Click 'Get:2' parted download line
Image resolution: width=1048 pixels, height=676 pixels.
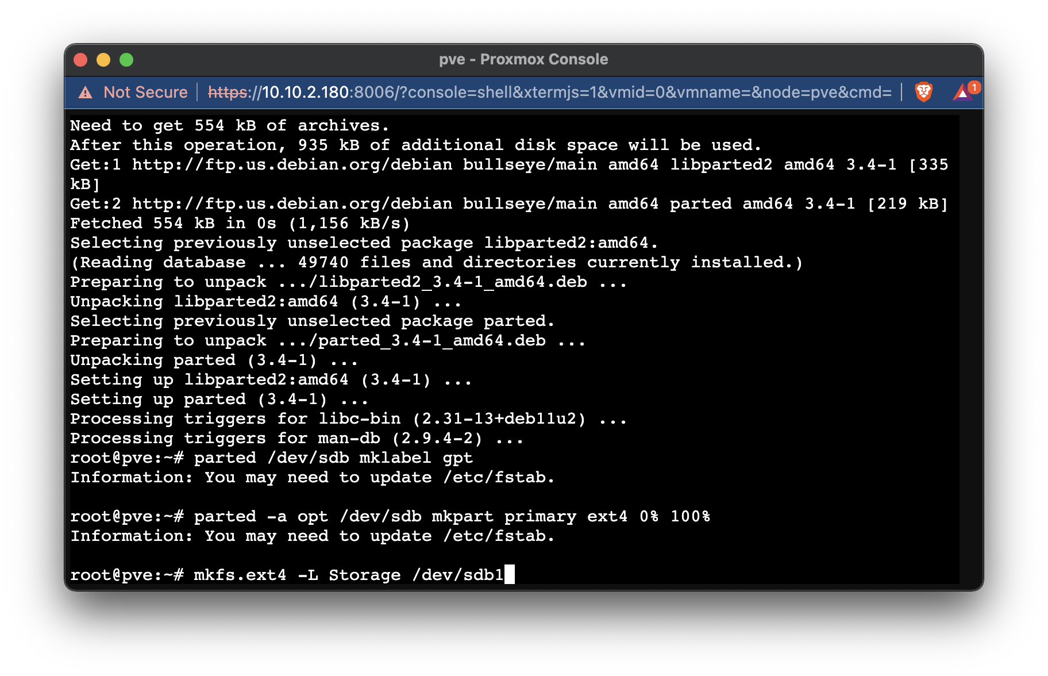pos(509,203)
